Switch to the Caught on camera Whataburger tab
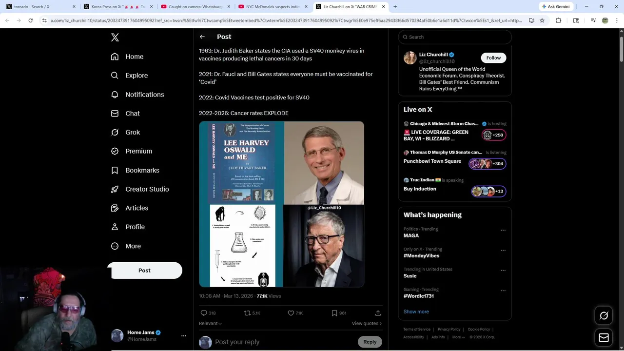The height and width of the screenshot is (351, 624). tap(195, 7)
